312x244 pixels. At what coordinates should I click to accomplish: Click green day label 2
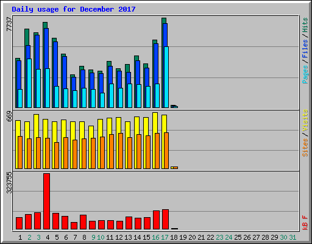coord(29,237)
